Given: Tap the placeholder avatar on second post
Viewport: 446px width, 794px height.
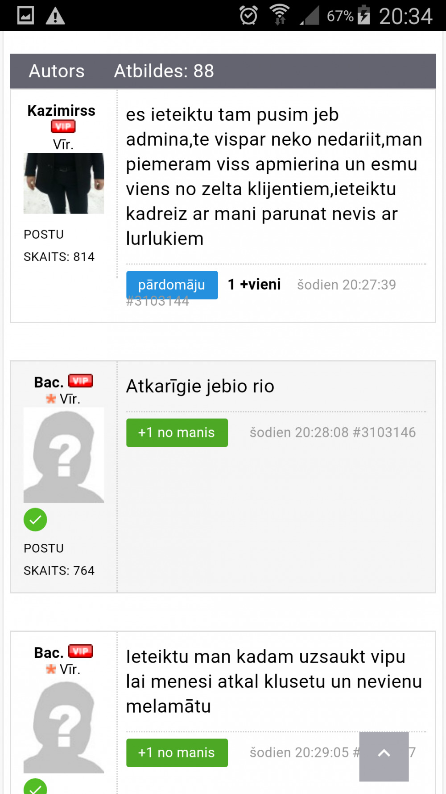Looking at the screenshot, I should 64,455.
